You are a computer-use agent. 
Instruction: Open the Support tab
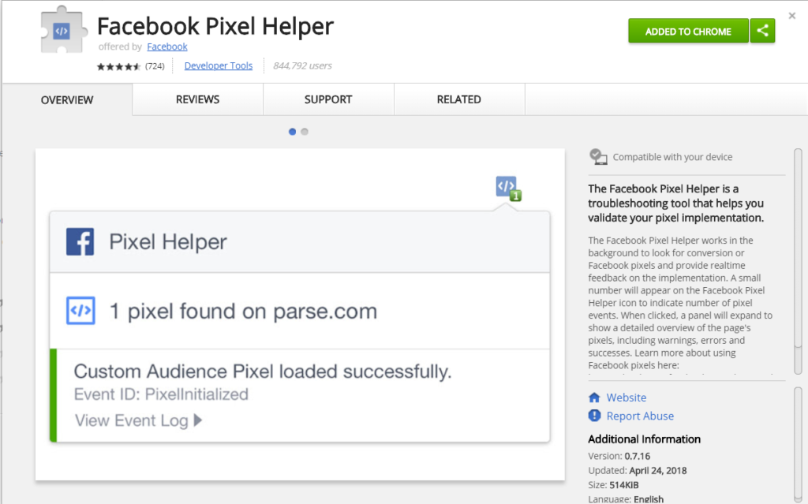pyautogui.click(x=328, y=99)
